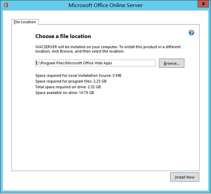Click the 'Space available on drive' line

[65, 93]
